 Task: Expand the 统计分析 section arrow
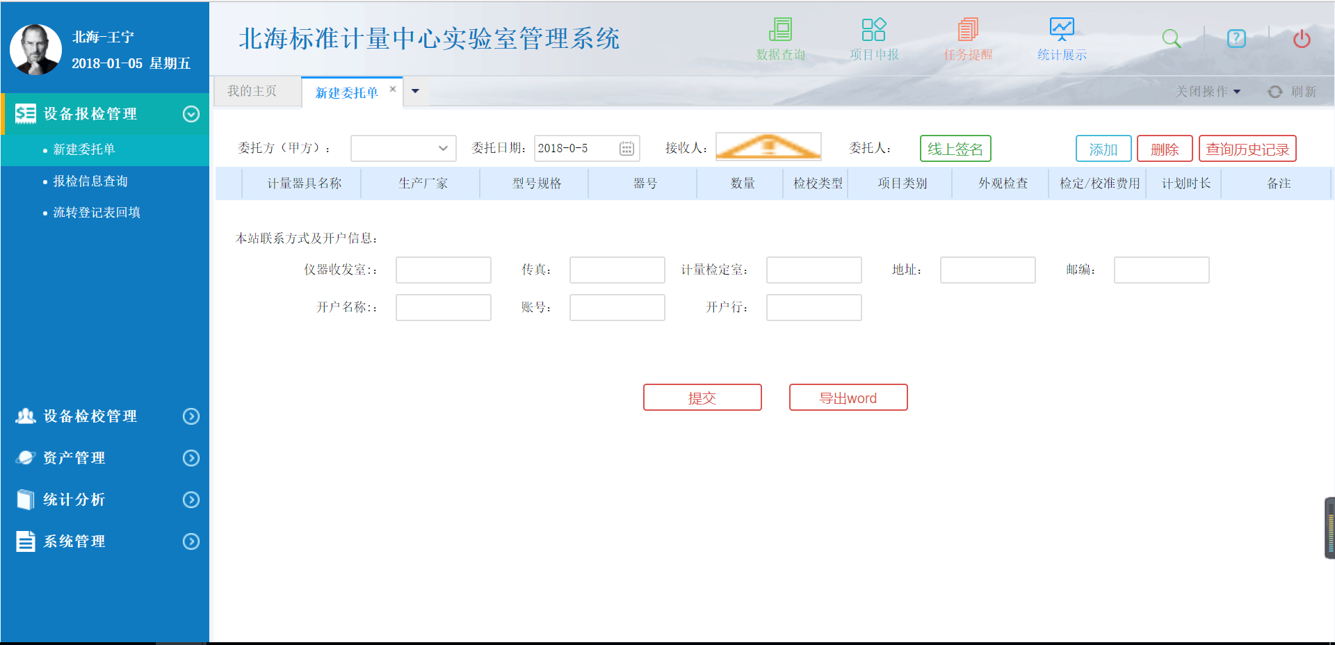coord(191,500)
